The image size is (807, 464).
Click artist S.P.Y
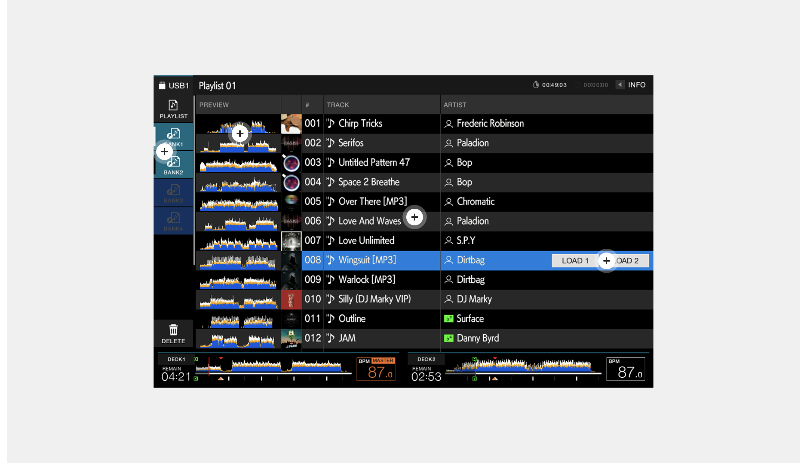click(x=466, y=240)
